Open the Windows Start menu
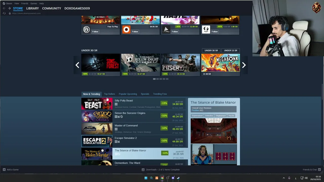Image resolution: width=324 pixels, height=182 pixels. 146,178
